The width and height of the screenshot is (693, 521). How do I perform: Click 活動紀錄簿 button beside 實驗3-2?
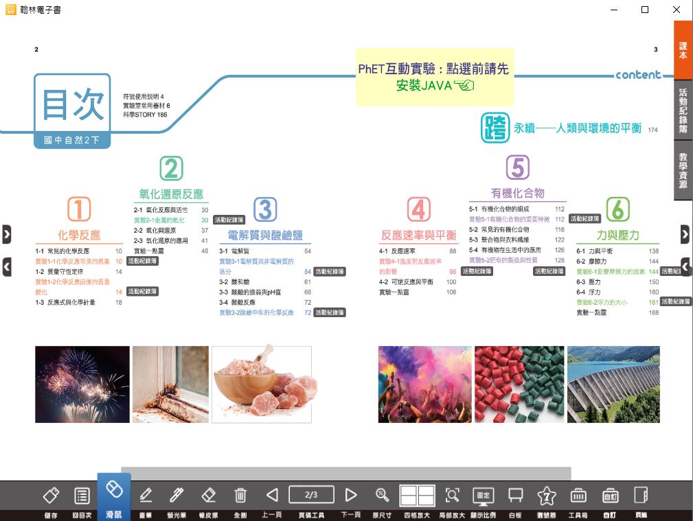pos(329,312)
